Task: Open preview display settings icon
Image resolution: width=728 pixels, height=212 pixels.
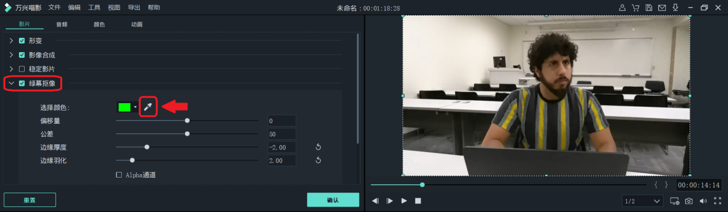Action: [675, 201]
